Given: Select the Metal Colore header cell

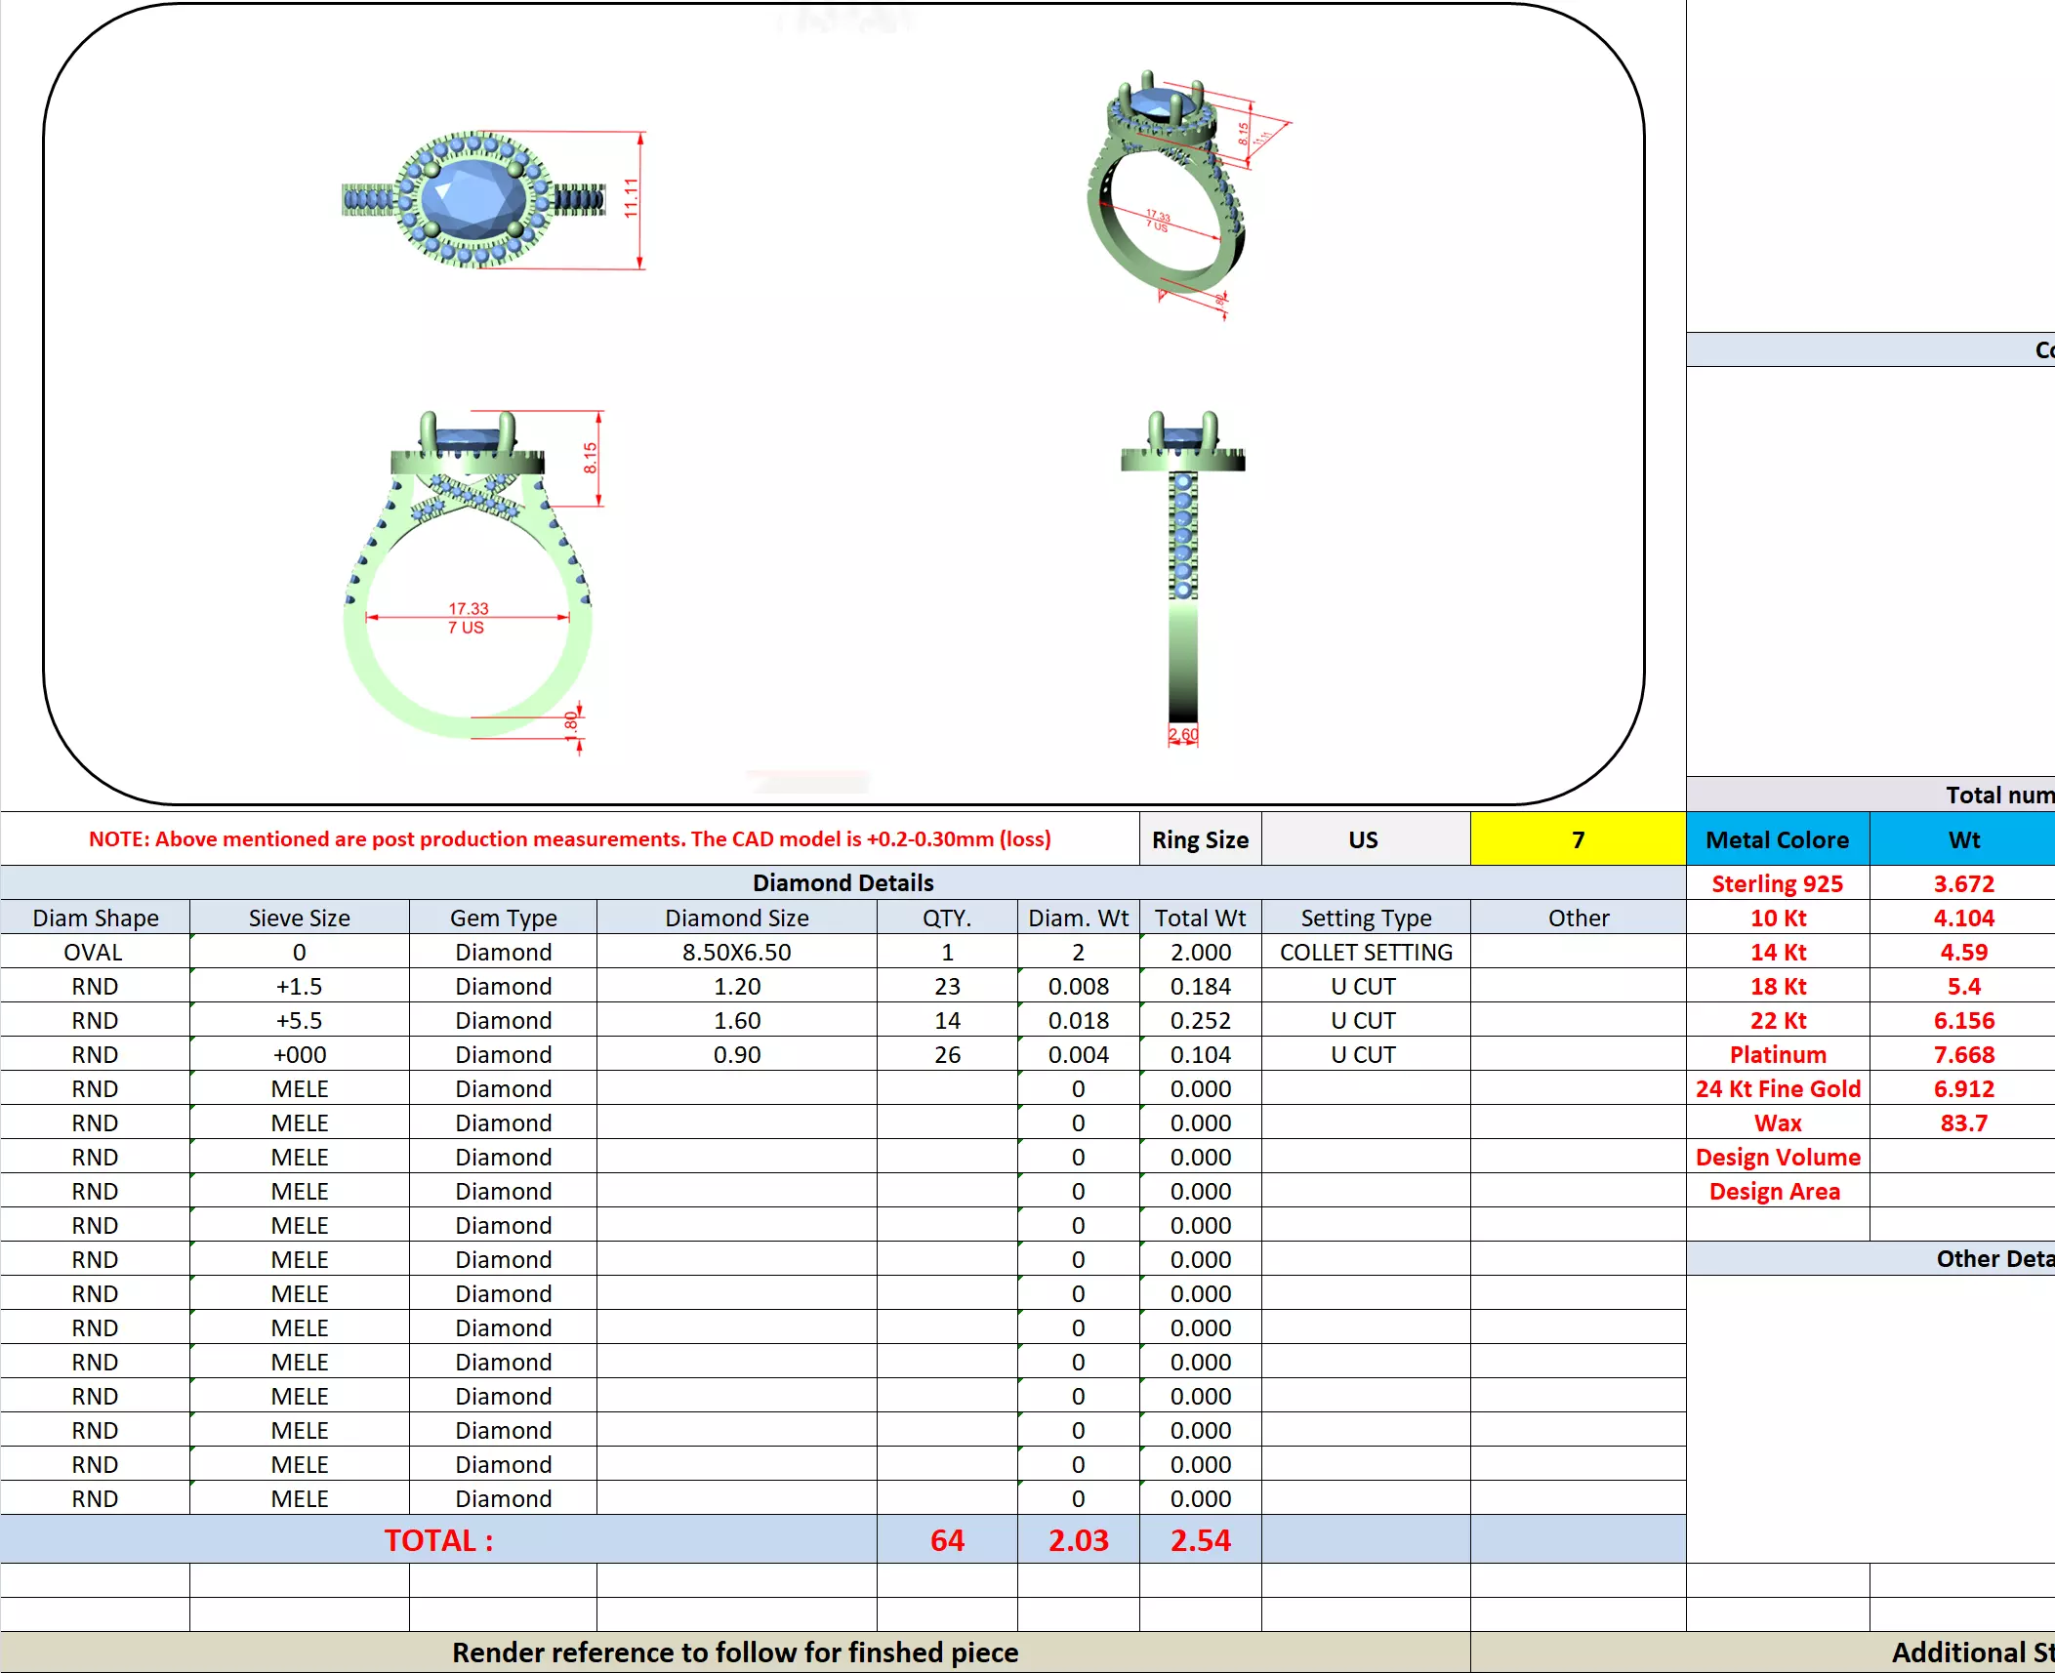Looking at the screenshot, I should [x=1777, y=839].
